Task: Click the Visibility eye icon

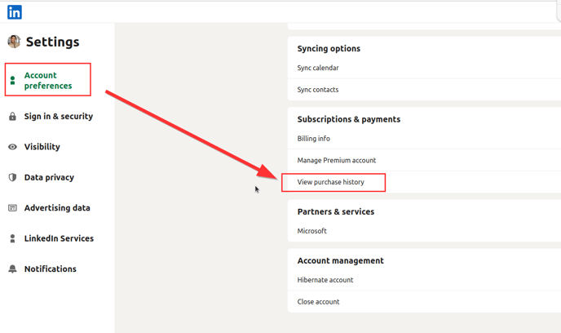Action: [12, 147]
